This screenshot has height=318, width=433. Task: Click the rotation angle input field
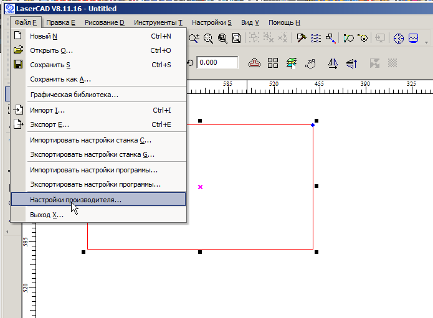[x=217, y=63]
